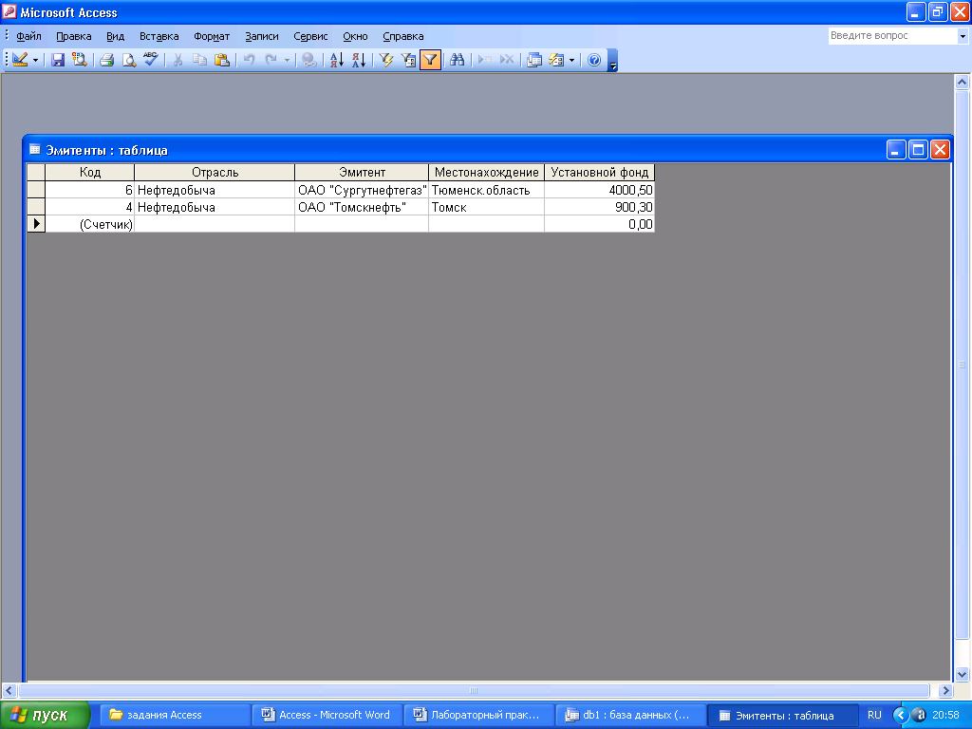Switch to задания Access taskbar folder
The width and height of the screenshot is (972, 729).
tap(175, 715)
